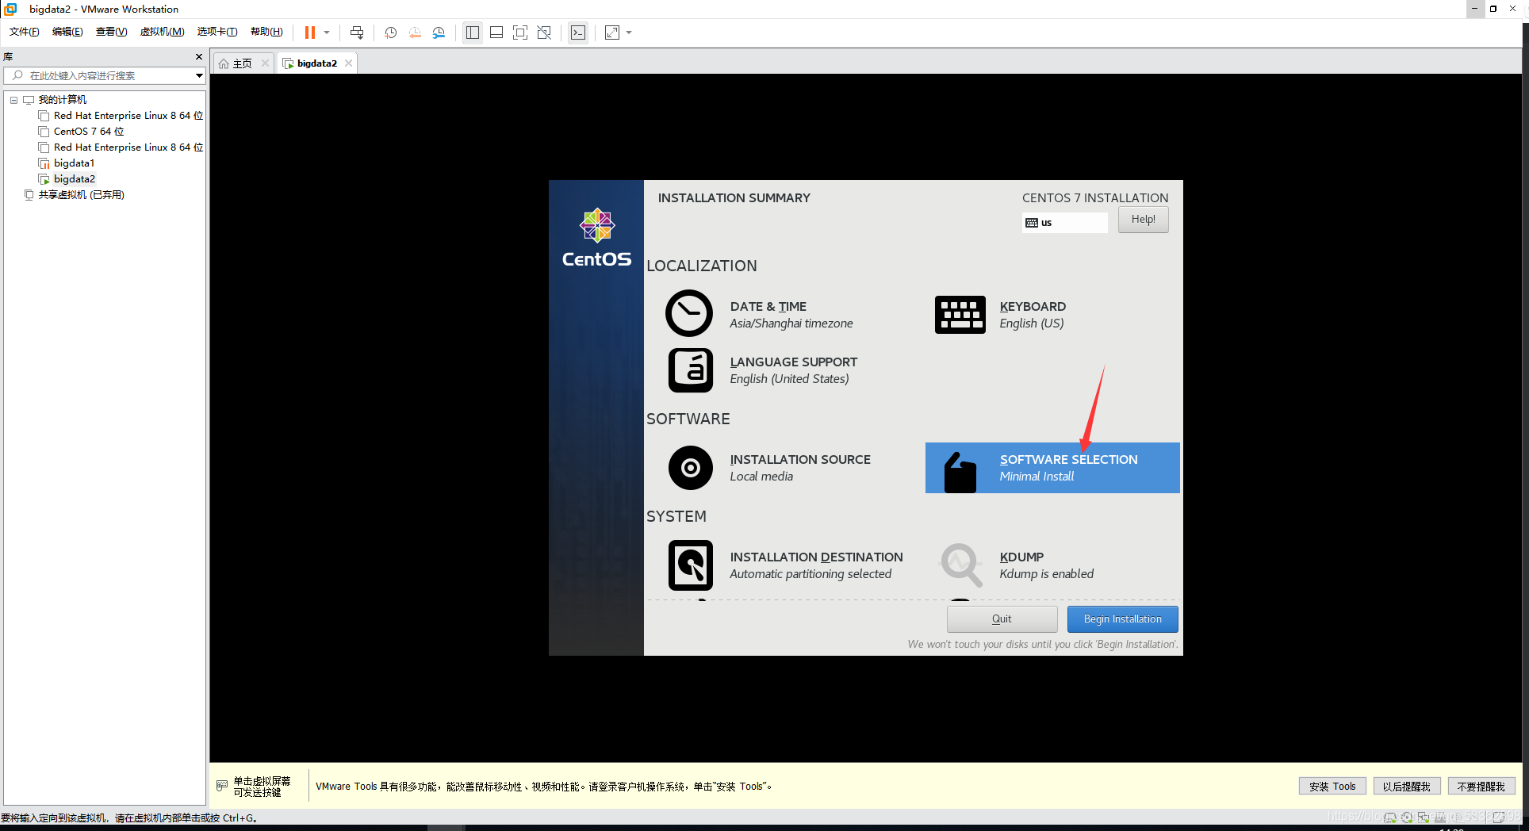Open INSTALLATION SOURCE Local media
The image size is (1529, 831).
[x=800, y=467]
